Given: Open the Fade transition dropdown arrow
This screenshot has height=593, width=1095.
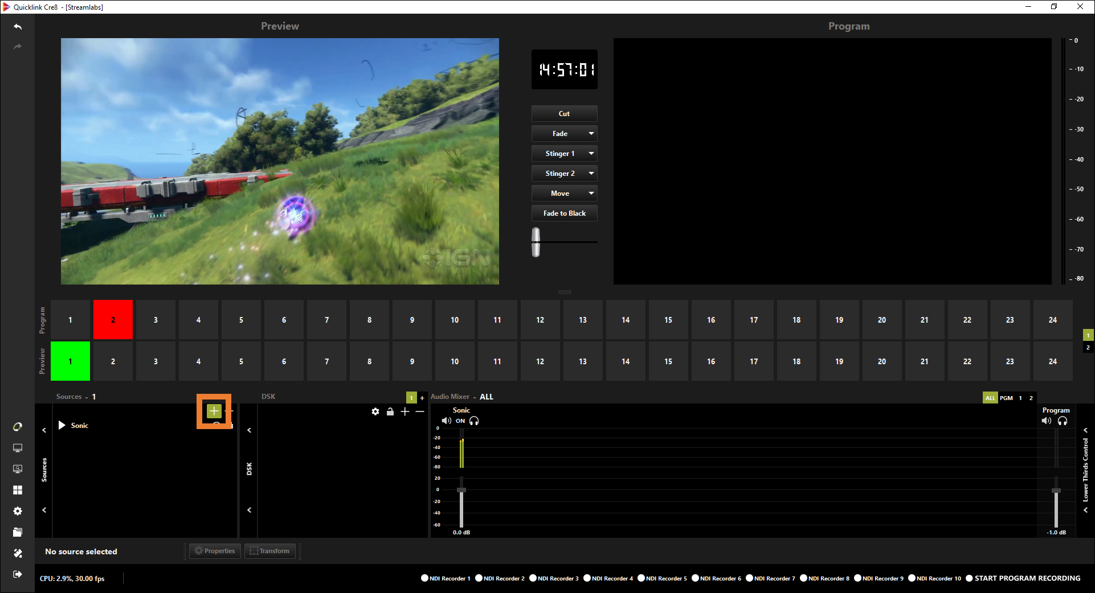Looking at the screenshot, I should [591, 134].
